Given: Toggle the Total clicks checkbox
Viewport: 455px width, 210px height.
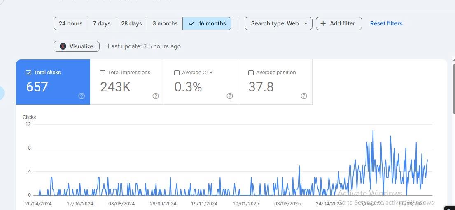Looking at the screenshot, I should (x=28, y=73).
